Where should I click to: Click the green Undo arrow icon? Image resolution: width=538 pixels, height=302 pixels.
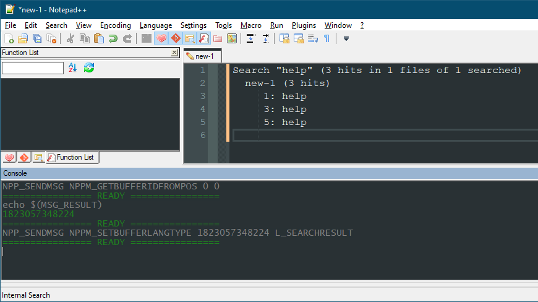pos(113,38)
